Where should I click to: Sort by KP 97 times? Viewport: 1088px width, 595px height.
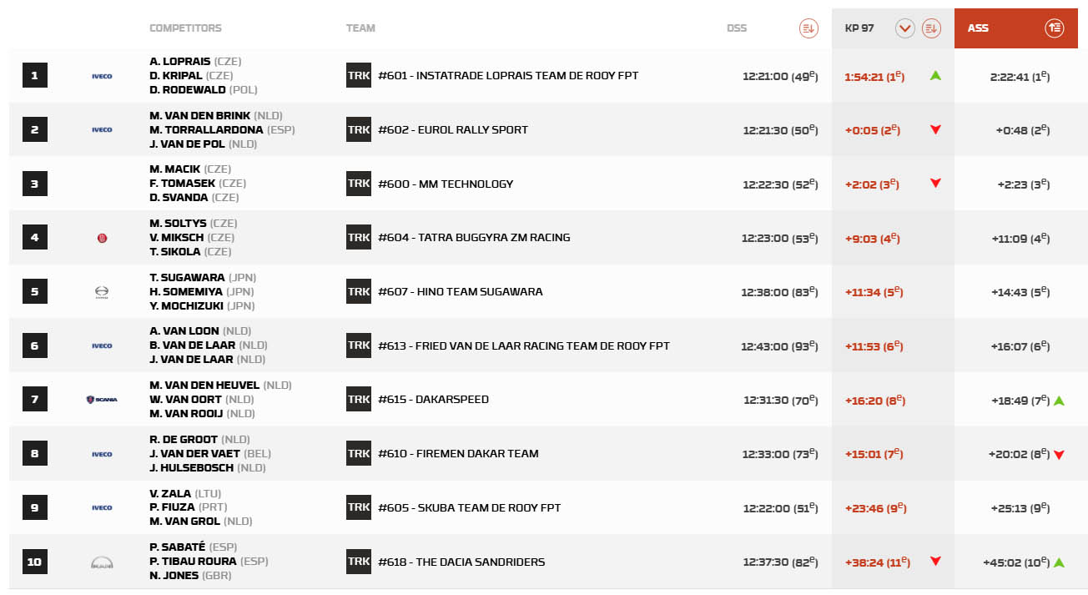[931, 28]
